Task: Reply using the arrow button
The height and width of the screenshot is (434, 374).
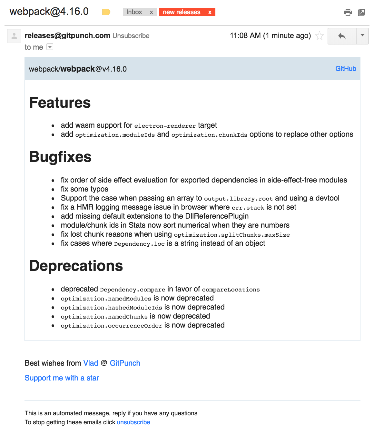Action: coord(342,36)
